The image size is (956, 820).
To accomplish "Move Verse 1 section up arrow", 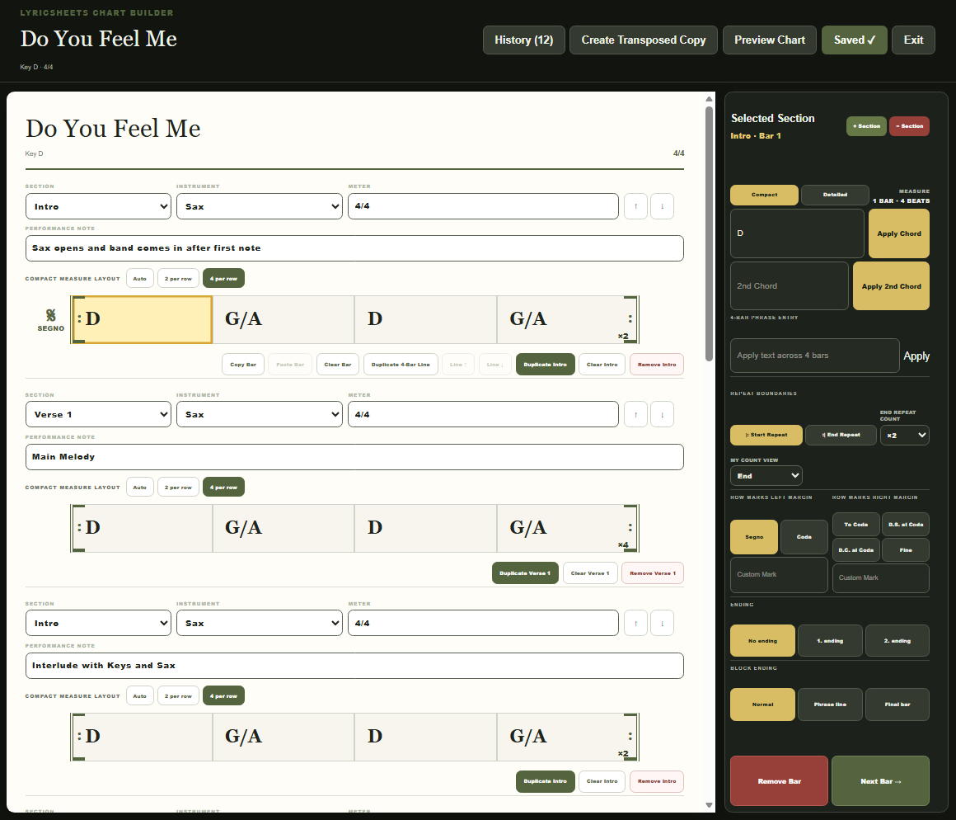I will tap(635, 414).
